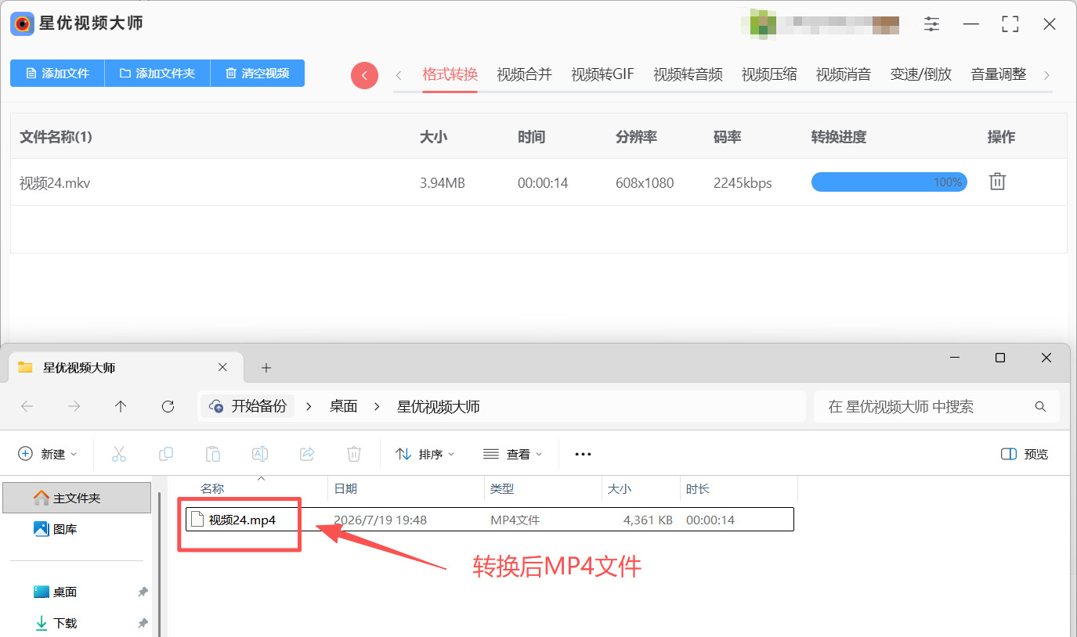Open the settings sliders icon in title bar
Screen dimensions: 1077x637
click(931, 24)
